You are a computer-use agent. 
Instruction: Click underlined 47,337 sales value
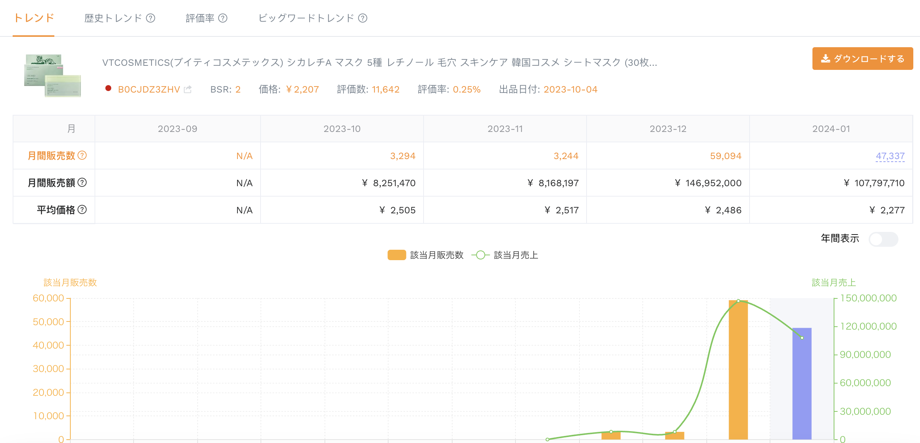[x=890, y=156]
